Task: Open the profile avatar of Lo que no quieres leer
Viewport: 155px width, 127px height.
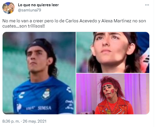Action: point(9,8)
